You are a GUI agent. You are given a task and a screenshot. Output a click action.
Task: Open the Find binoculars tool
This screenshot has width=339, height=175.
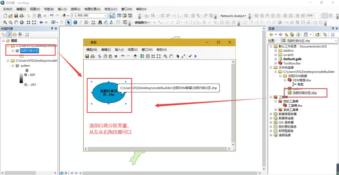point(100,22)
